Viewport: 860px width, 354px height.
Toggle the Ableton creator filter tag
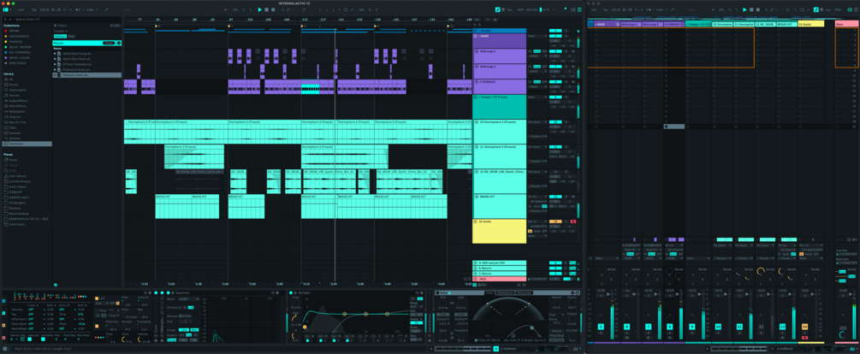click(x=60, y=36)
